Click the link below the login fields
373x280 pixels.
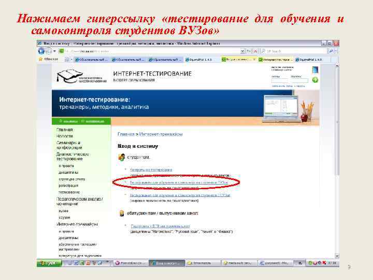[288, 86]
